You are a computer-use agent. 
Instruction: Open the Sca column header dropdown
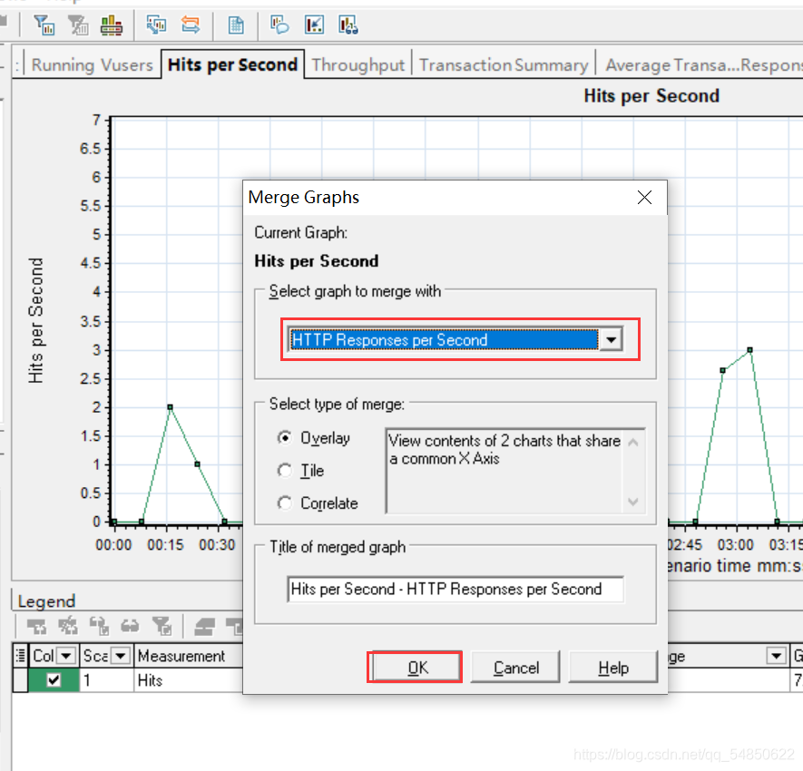pos(121,655)
